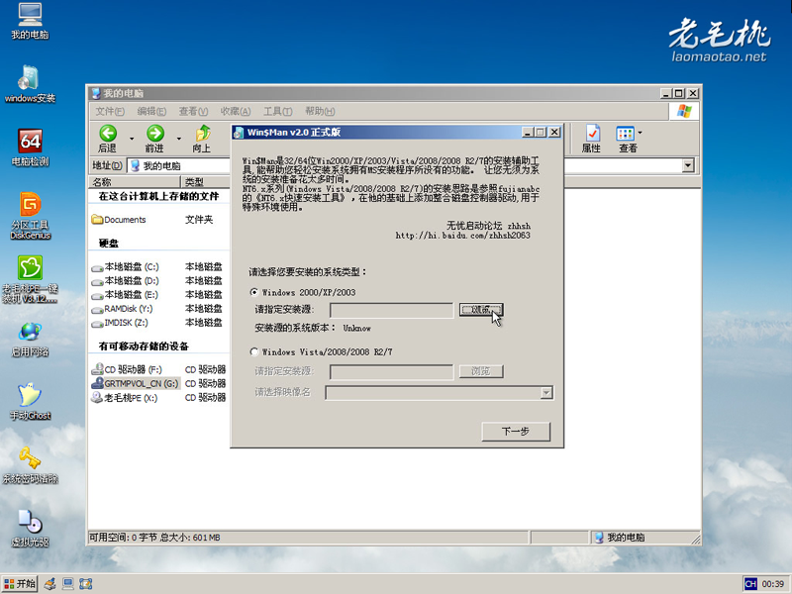Expand the address bar dropdown
792x594 pixels.
[x=688, y=165]
